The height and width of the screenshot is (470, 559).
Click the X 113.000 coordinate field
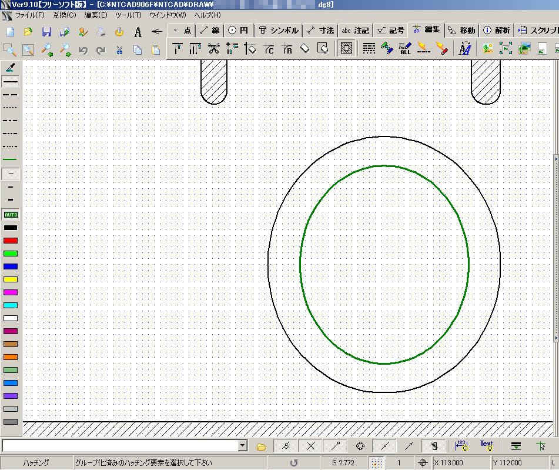coord(461,463)
